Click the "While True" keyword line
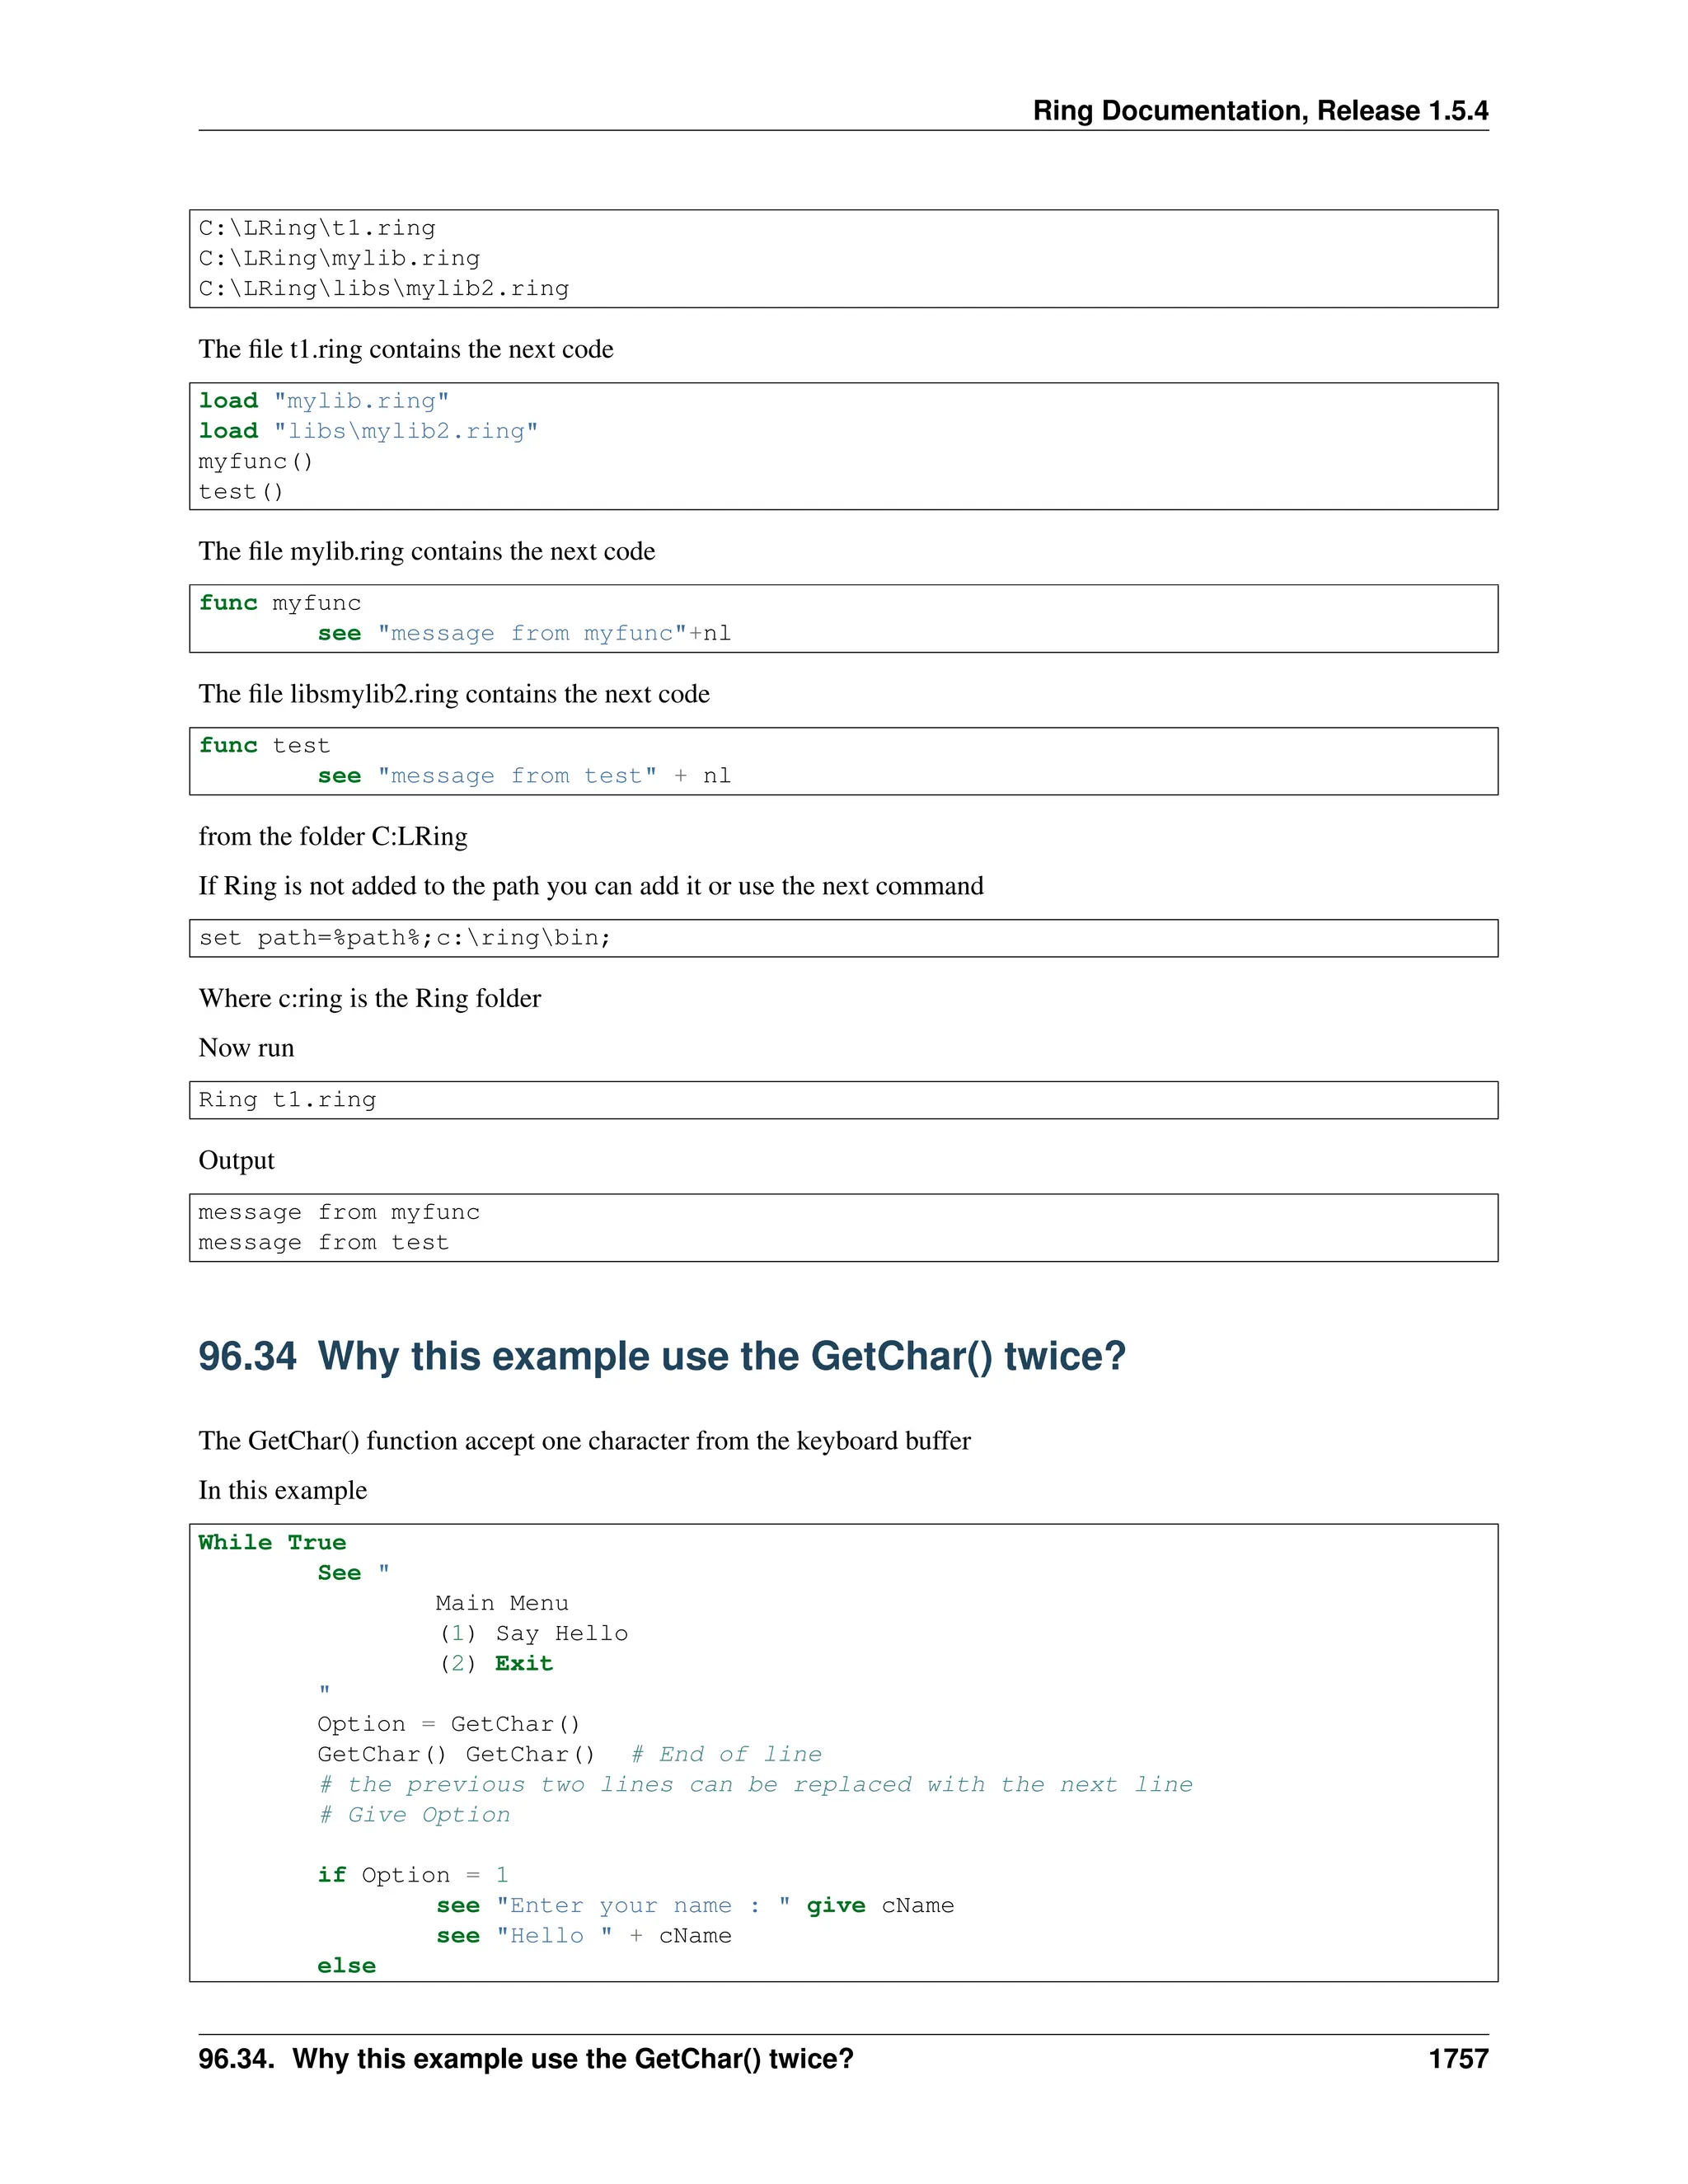Screen dimensions: 1688x2184 click(272, 1542)
